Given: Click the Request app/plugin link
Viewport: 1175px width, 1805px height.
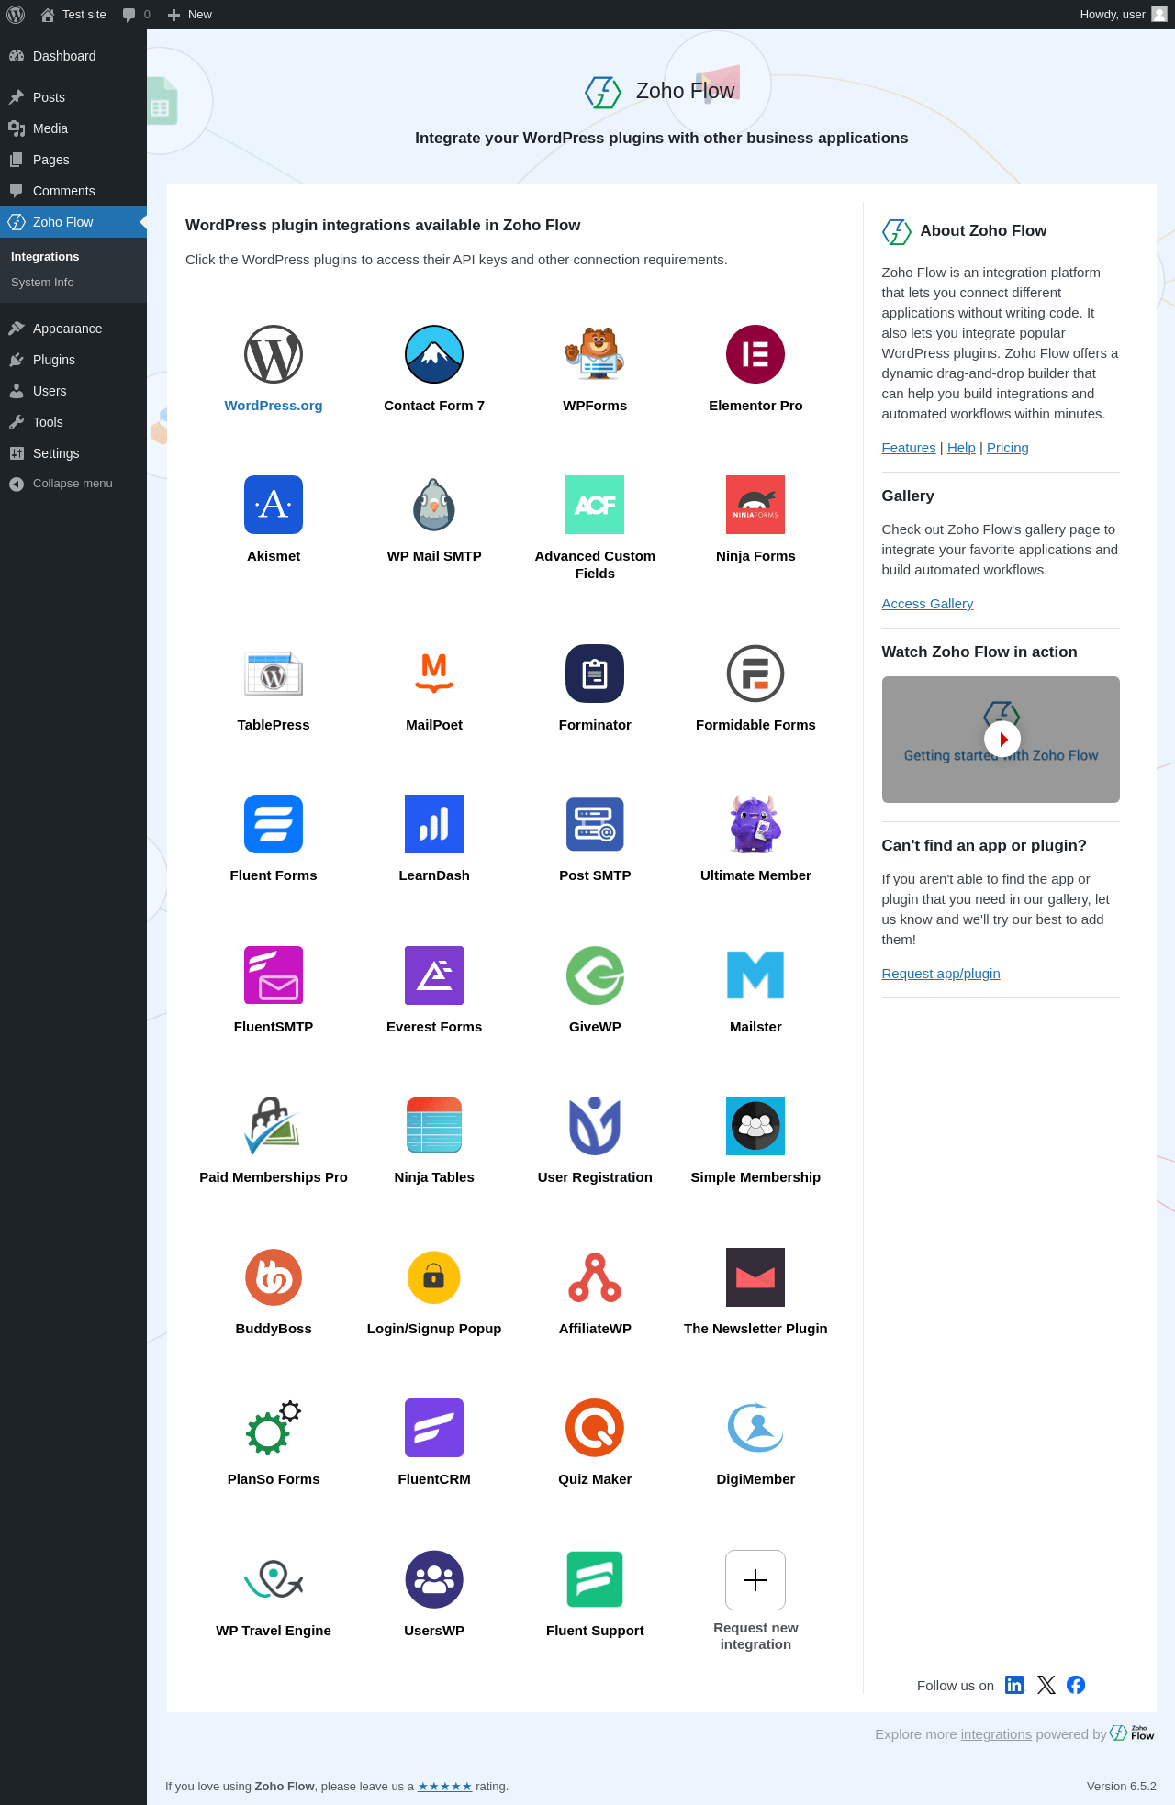Looking at the screenshot, I should (941, 974).
